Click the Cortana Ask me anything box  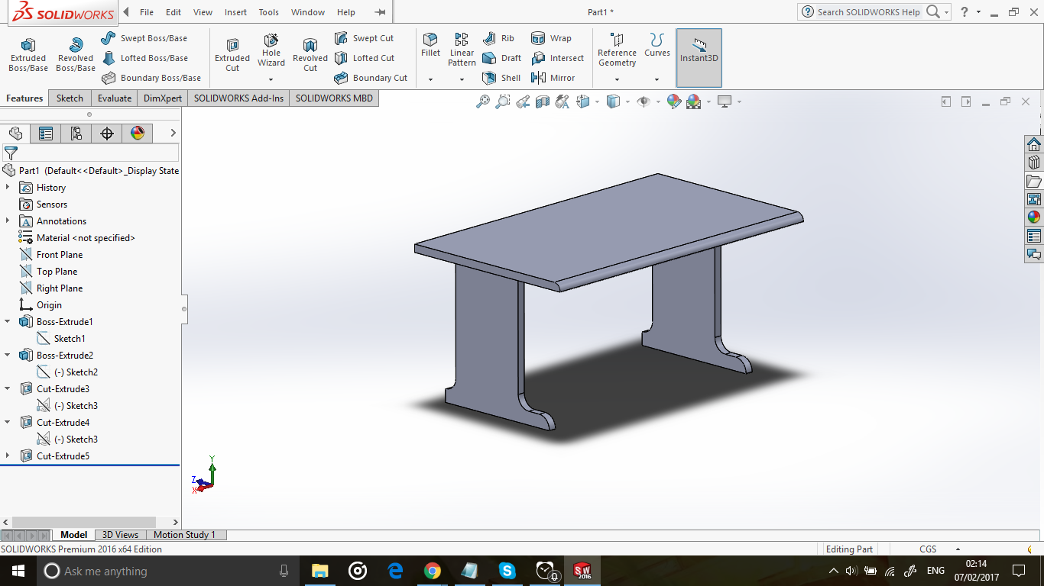tap(167, 571)
